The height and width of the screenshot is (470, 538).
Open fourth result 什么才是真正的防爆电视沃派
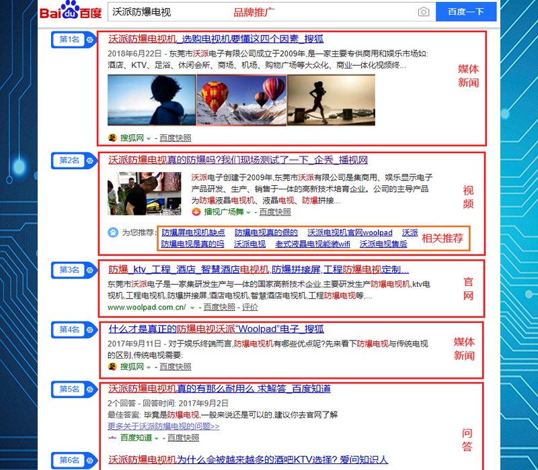(x=216, y=329)
